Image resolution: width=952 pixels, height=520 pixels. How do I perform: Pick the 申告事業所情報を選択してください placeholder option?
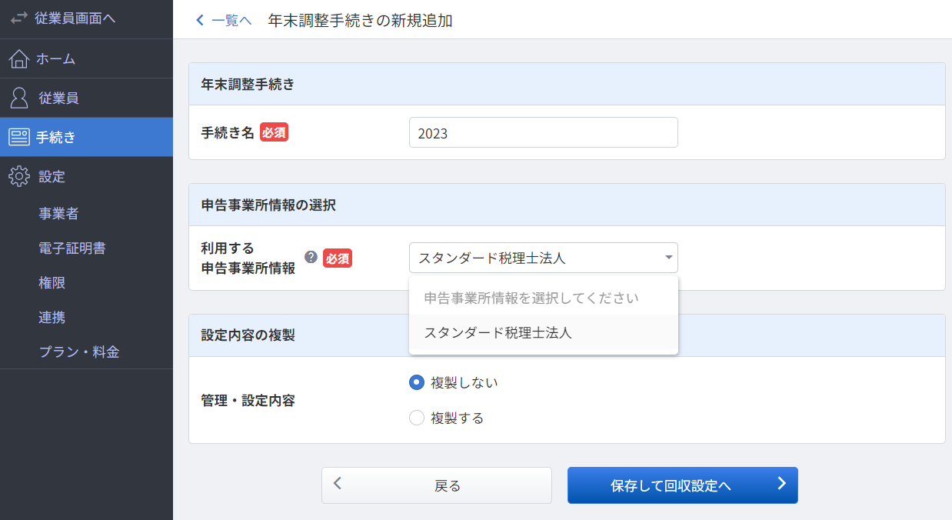544,298
